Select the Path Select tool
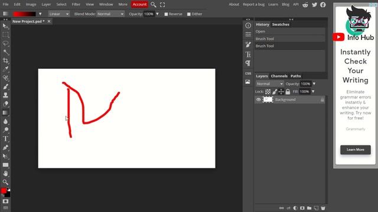Screen dimensions: 378x212 tap(5, 156)
